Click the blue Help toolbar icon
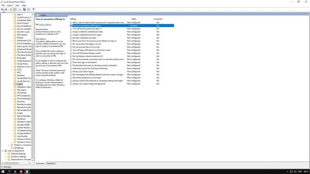The image size is (310, 174). [x=24, y=10]
